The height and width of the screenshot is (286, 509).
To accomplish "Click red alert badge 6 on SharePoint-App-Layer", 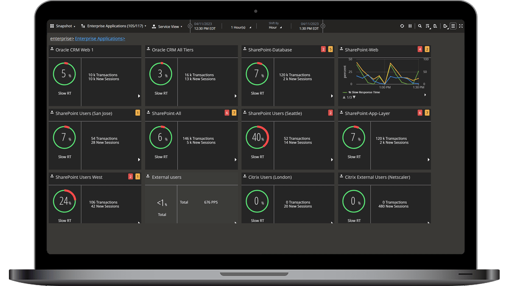I will point(420,113).
